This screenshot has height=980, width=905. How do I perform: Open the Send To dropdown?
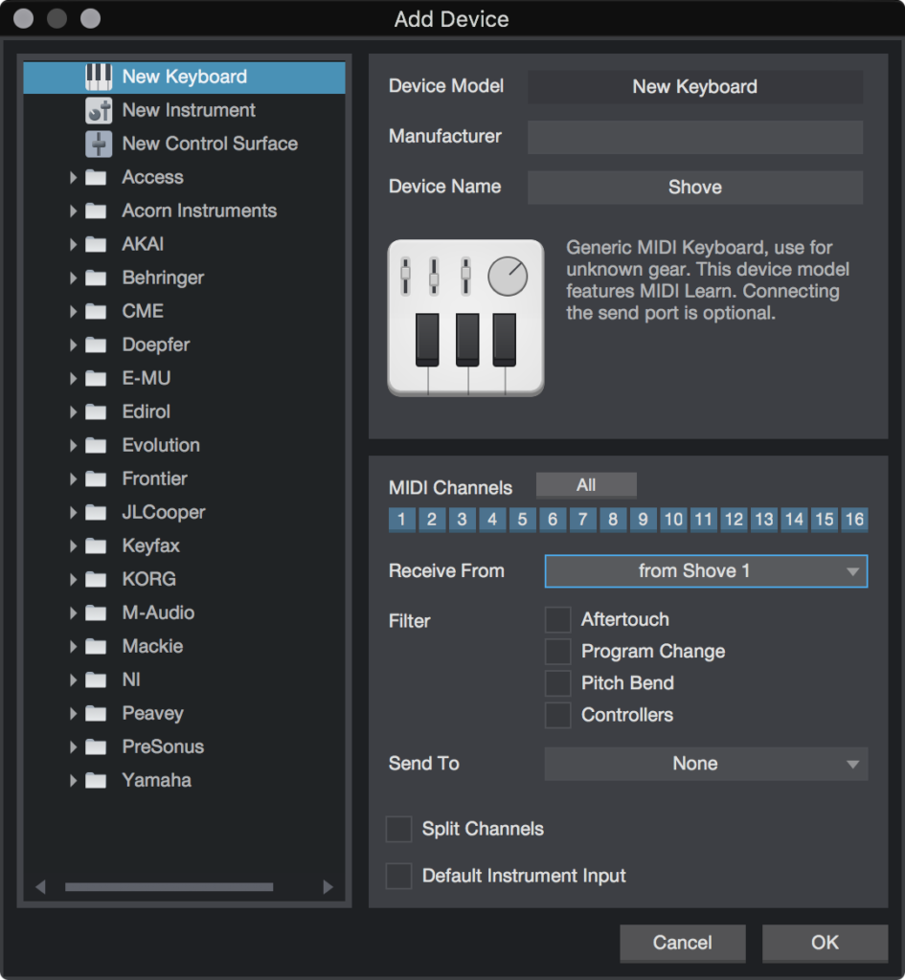pos(706,764)
